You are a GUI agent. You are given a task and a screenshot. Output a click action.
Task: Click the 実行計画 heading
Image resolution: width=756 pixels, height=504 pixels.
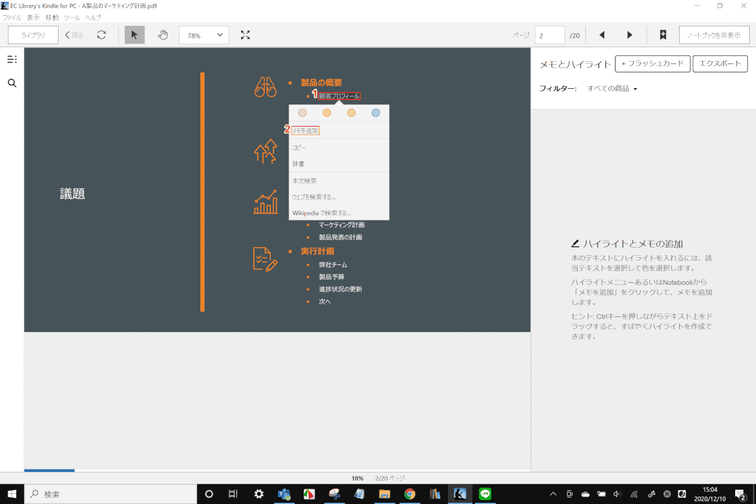coord(318,251)
